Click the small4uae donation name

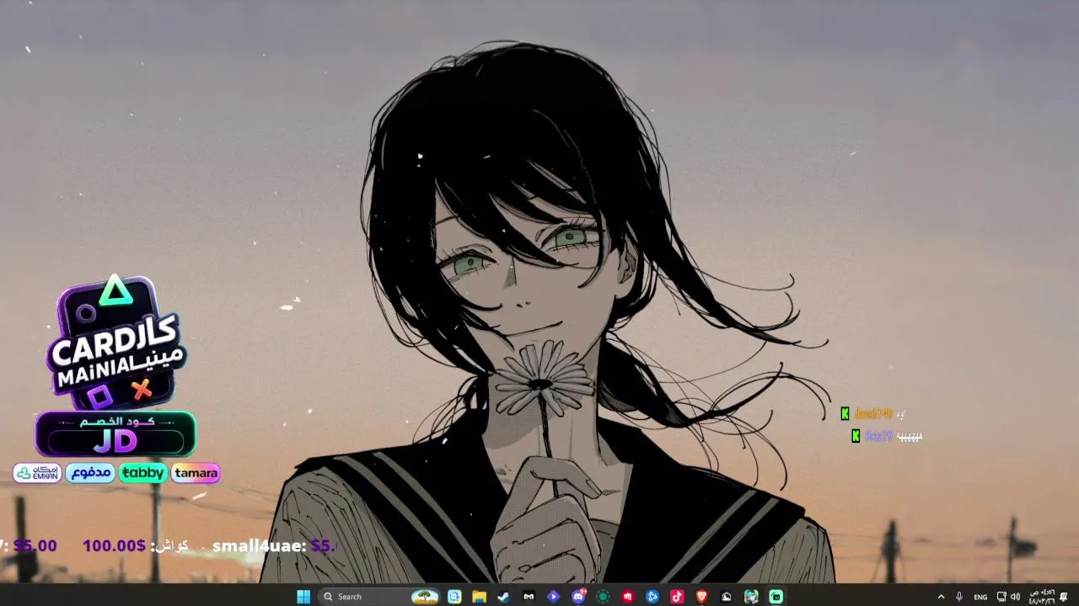(x=260, y=546)
